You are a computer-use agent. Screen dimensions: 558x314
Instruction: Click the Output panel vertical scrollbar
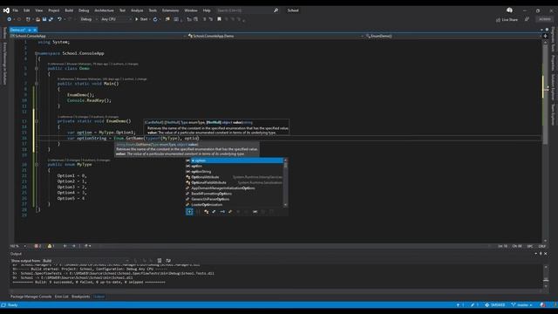tap(546, 276)
